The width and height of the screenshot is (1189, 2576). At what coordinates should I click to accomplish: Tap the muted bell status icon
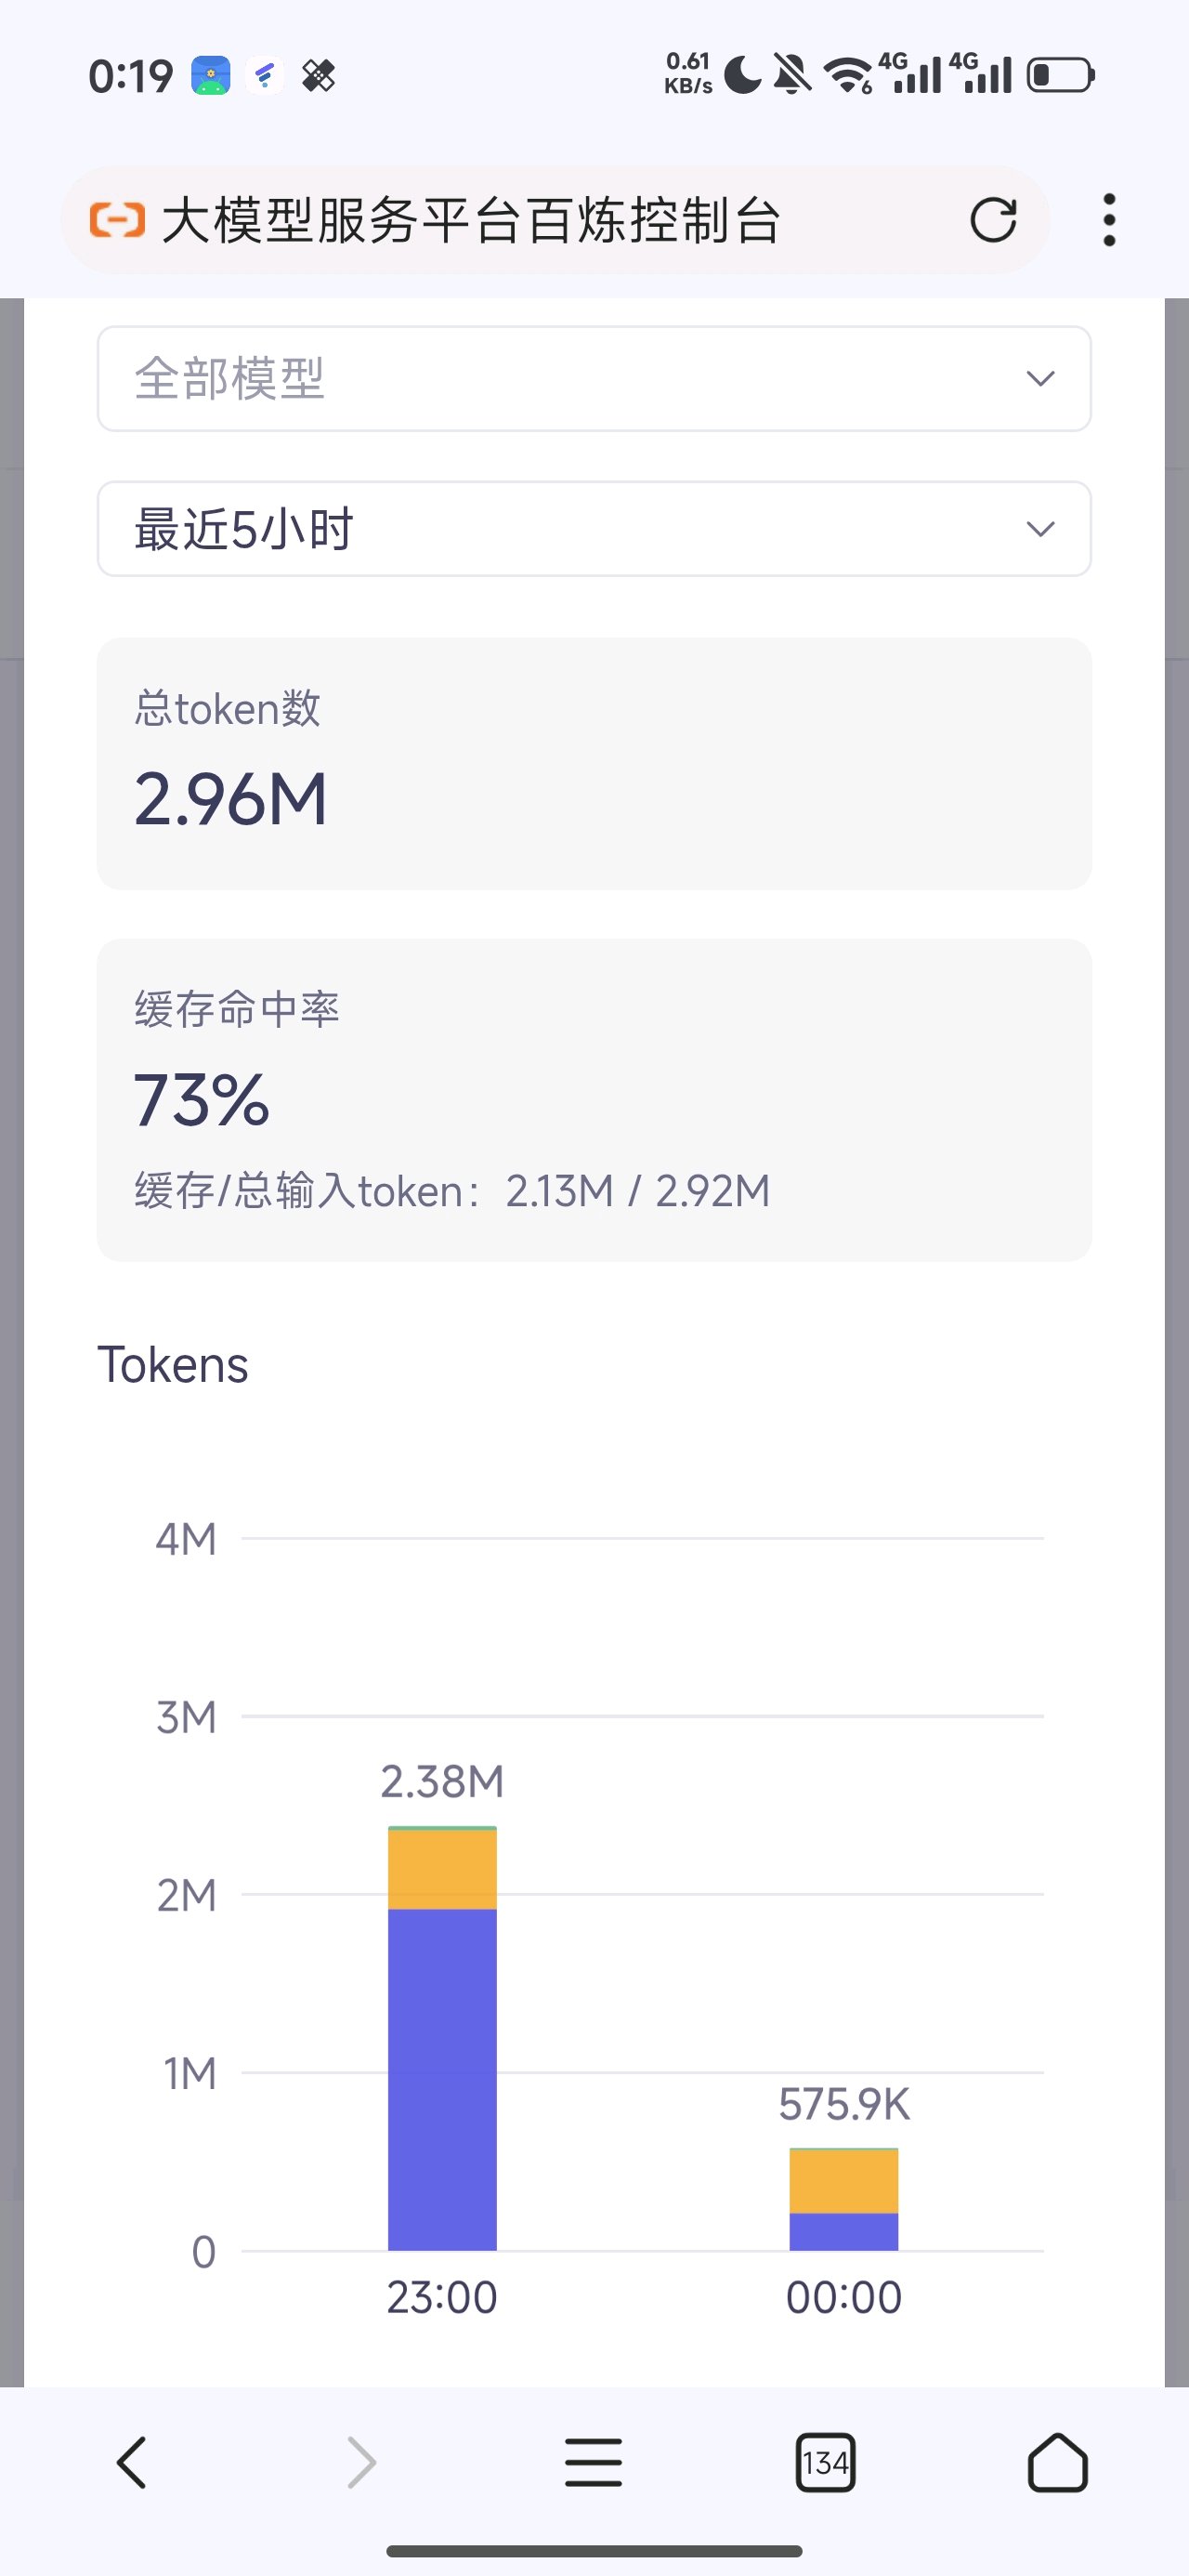click(x=792, y=75)
